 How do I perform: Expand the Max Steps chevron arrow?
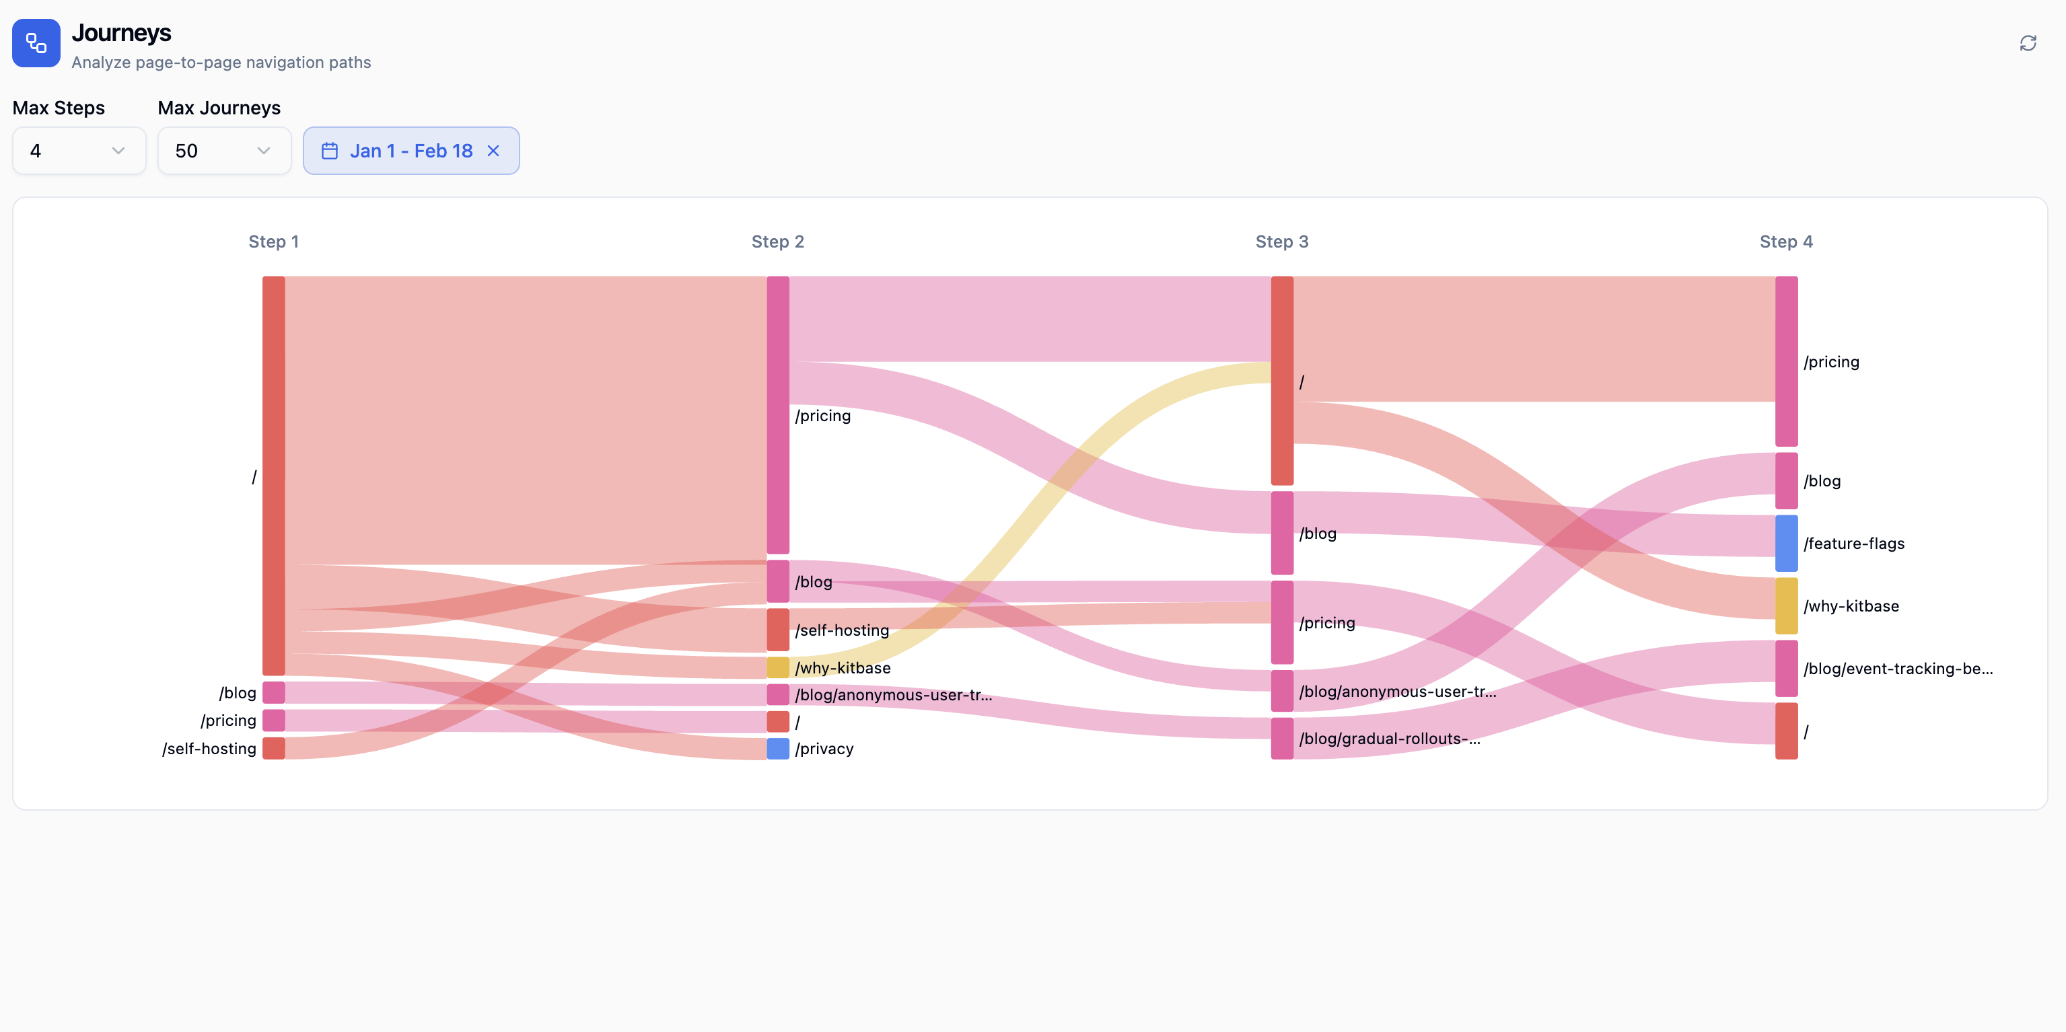pyautogui.click(x=118, y=150)
